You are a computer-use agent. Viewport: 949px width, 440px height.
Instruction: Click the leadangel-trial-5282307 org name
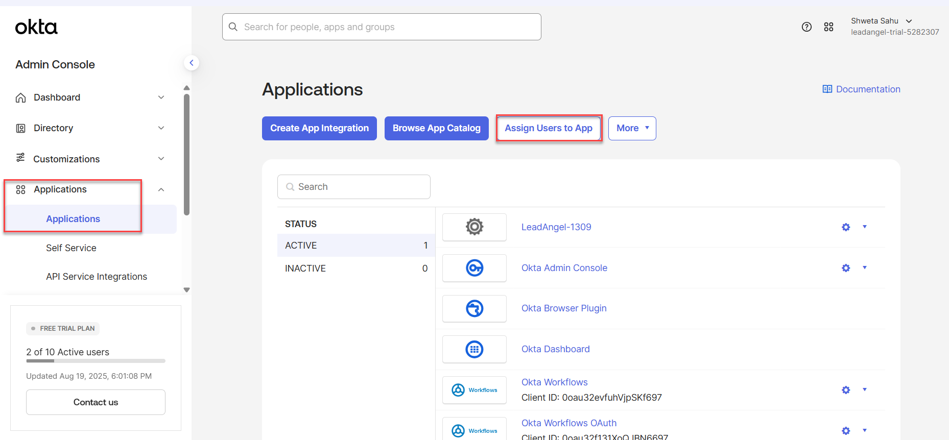895,32
